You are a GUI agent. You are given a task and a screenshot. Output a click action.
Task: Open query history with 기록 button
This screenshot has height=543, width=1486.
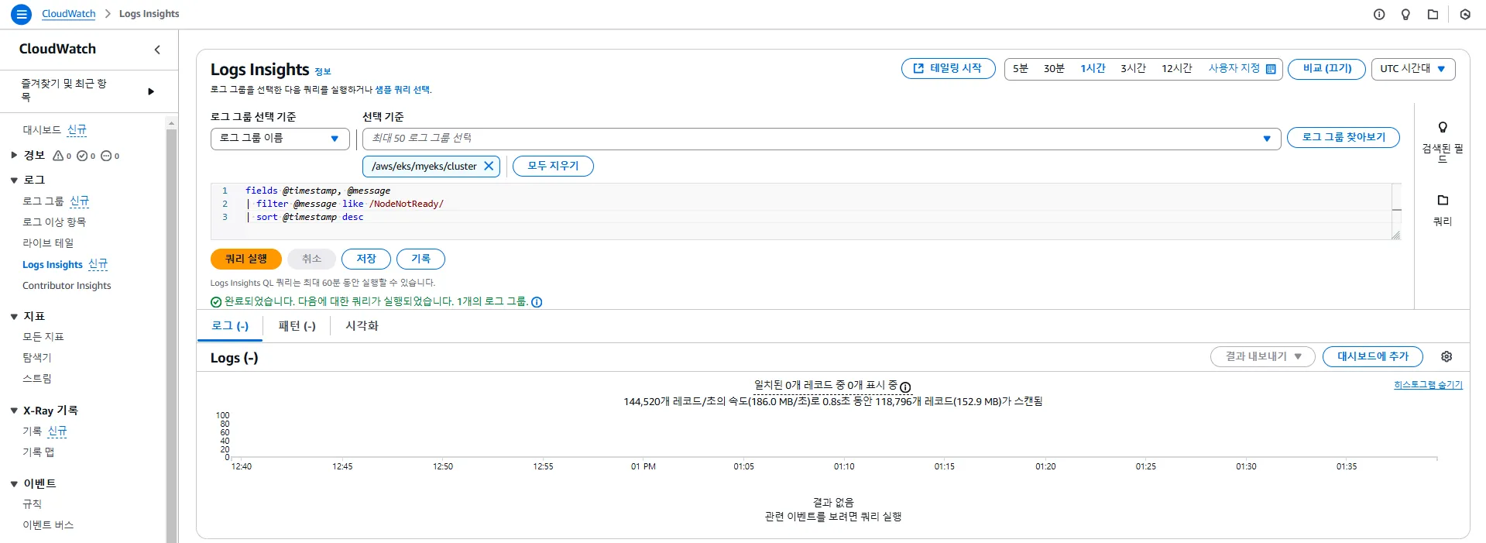(420, 259)
